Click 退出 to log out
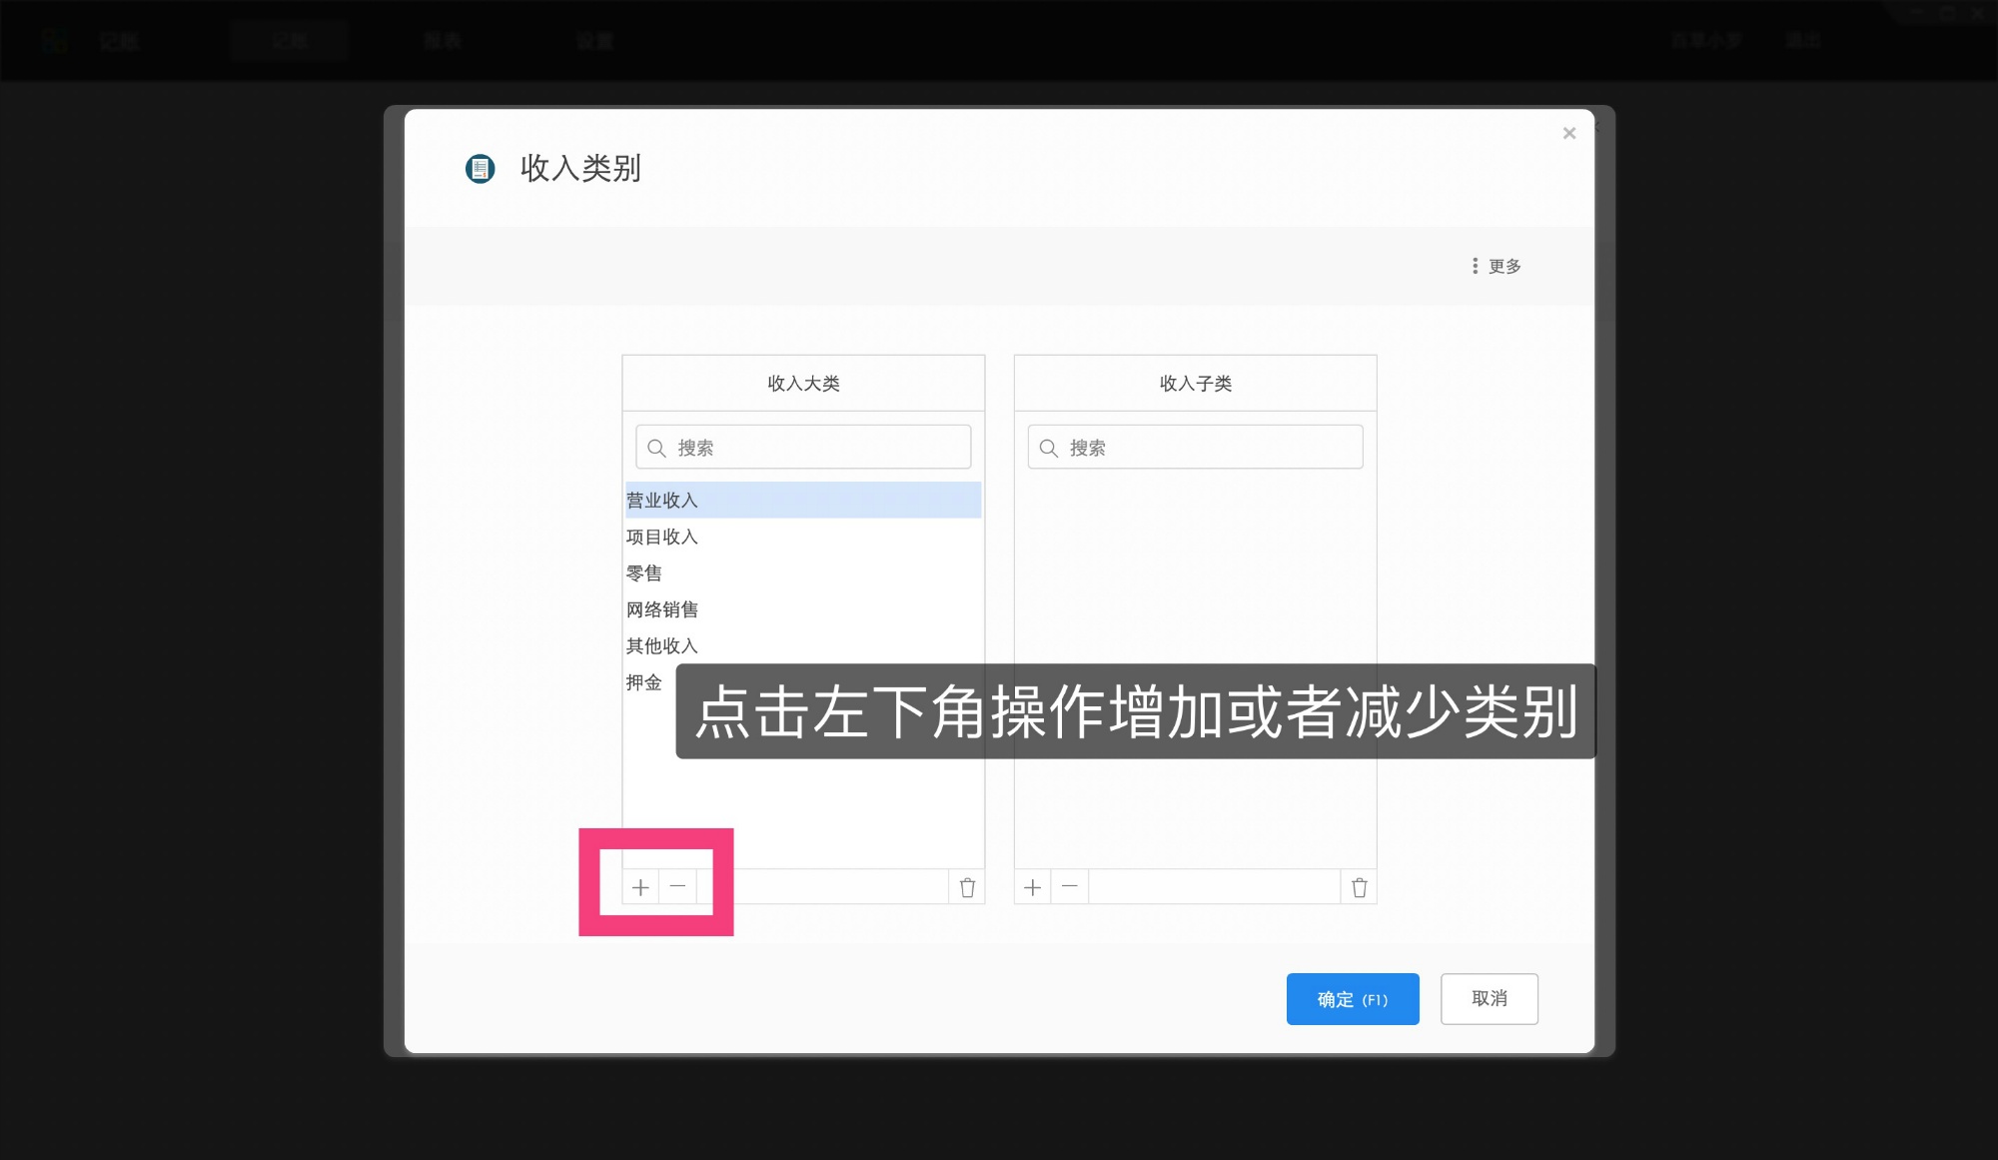The height and width of the screenshot is (1160, 1998). 1803,40
